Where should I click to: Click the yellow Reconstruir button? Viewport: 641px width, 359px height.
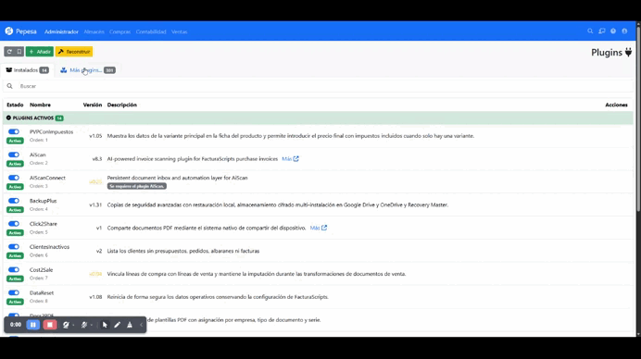click(x=74, y=52)
